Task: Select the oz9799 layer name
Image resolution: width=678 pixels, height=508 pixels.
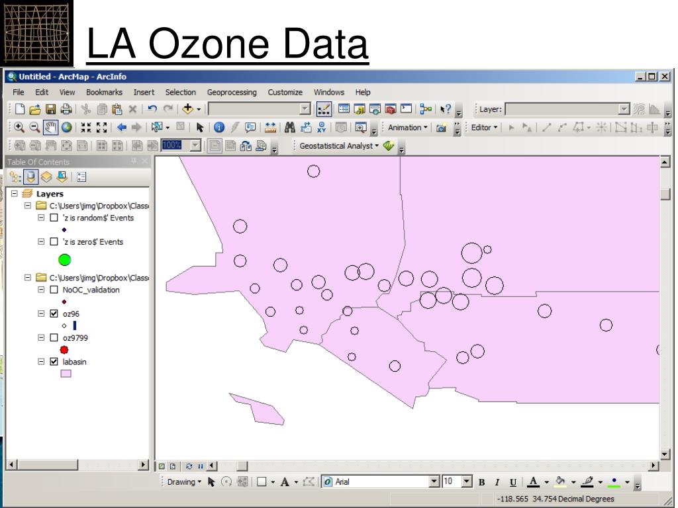Action: tap(75, 338)
